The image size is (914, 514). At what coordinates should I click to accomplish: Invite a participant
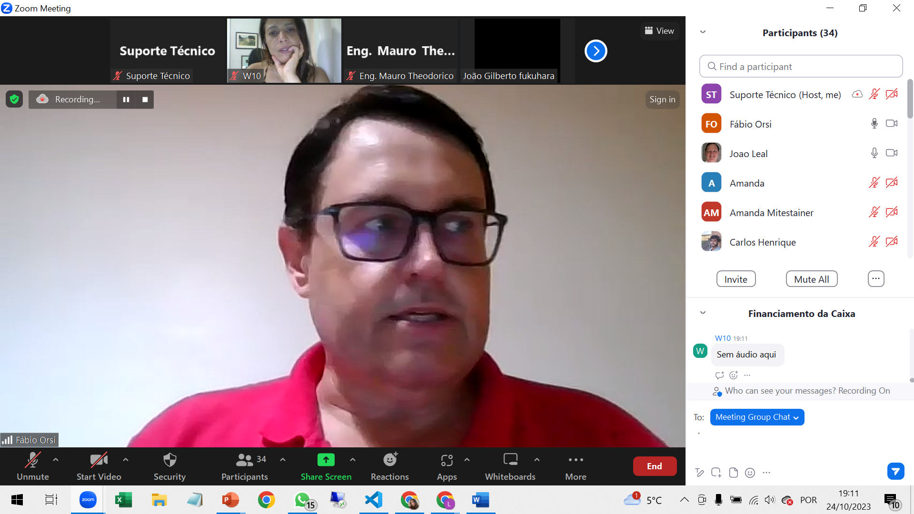[x=736, y=279]
